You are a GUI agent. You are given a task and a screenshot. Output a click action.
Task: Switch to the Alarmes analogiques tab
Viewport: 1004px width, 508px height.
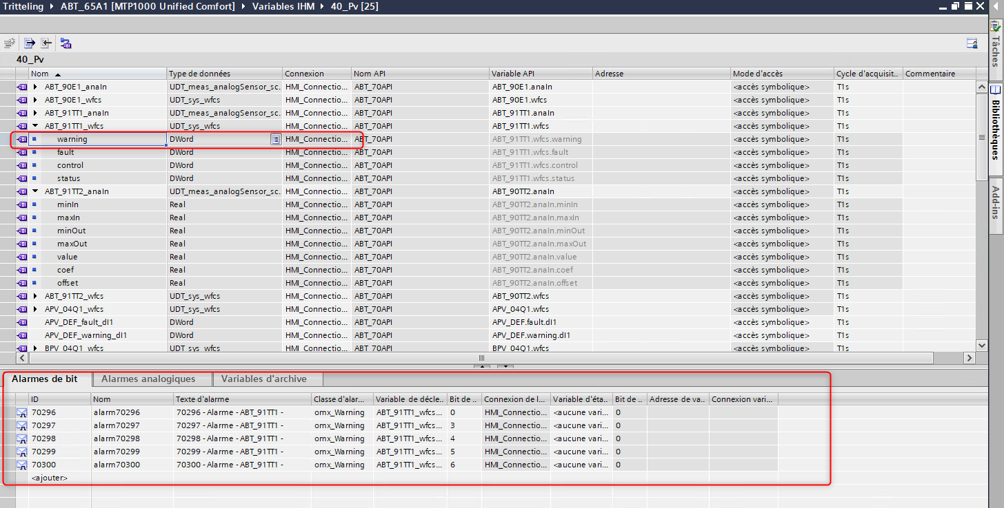[x=152, y=379]
